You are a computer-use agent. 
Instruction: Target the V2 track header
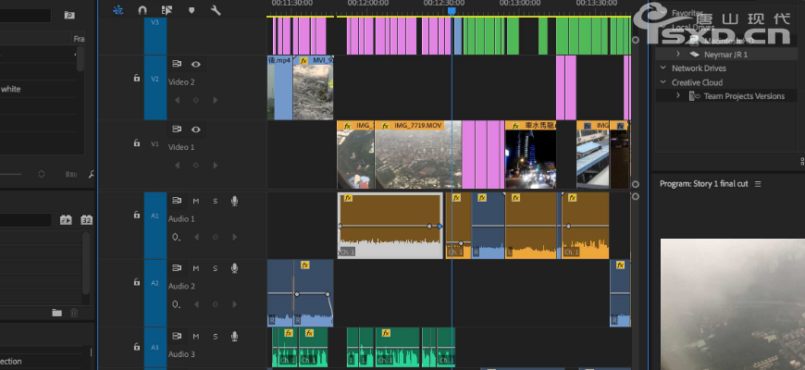(x=155, y=79)
